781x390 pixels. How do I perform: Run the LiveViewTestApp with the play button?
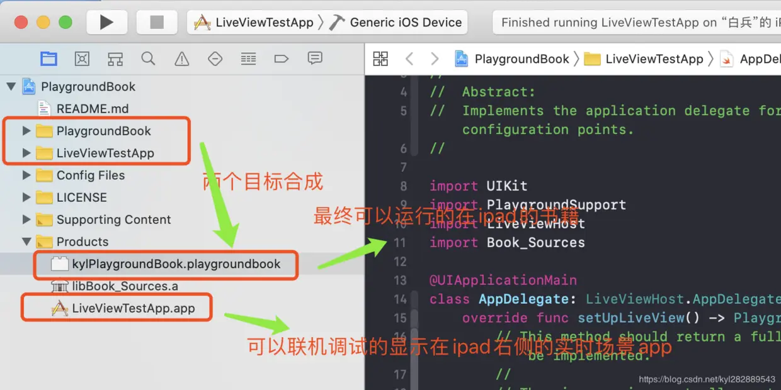tap(106, 23)
